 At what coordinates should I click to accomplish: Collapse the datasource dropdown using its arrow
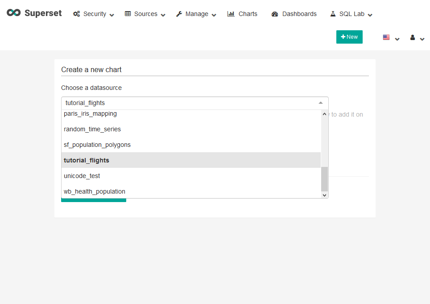pos(320,103)
